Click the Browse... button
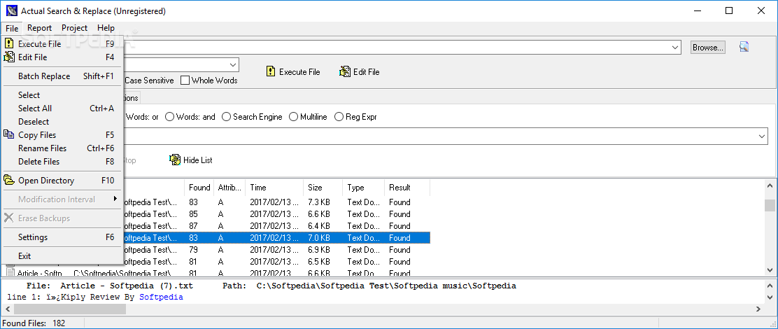This screenshot has height=329, width=778. [x=708, y=48]
